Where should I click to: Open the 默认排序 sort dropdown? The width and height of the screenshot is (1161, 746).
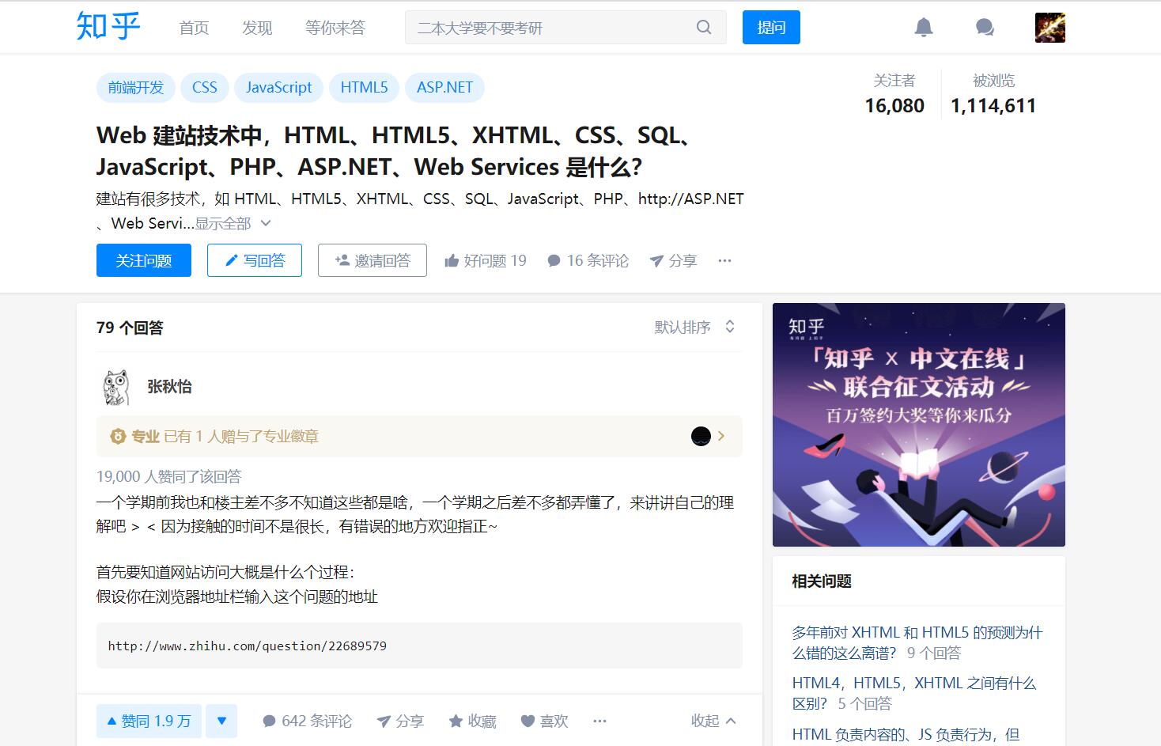pos(694,328)
